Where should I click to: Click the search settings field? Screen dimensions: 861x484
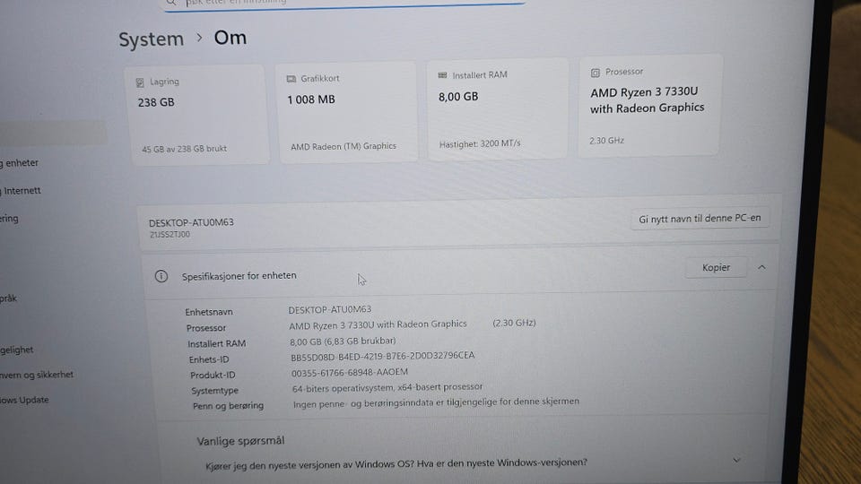pyautogui.click(x=344, y=4)
